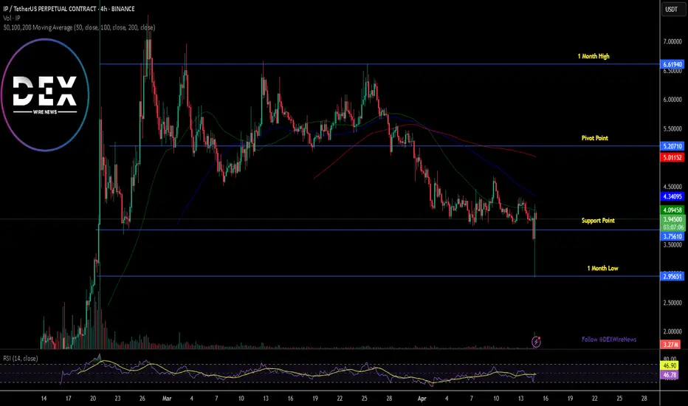Click the red 5.01152 moving average tag
Viewport: 688px width, 406px height.
click(672, 157)
